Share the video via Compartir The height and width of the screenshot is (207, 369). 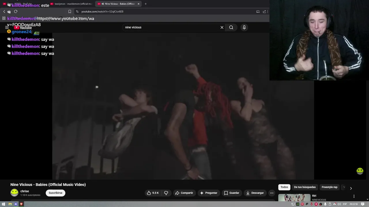click(x=184, y=193)
